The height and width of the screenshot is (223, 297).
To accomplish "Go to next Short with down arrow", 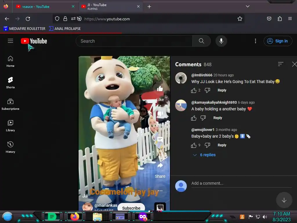I will click(x=284, y=200).
